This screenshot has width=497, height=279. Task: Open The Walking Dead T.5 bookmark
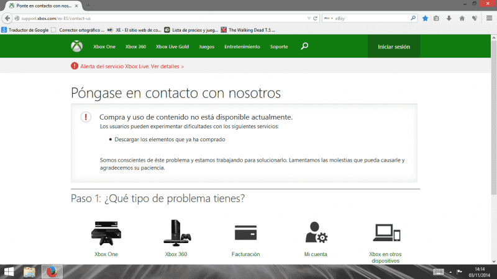[248, 30]
